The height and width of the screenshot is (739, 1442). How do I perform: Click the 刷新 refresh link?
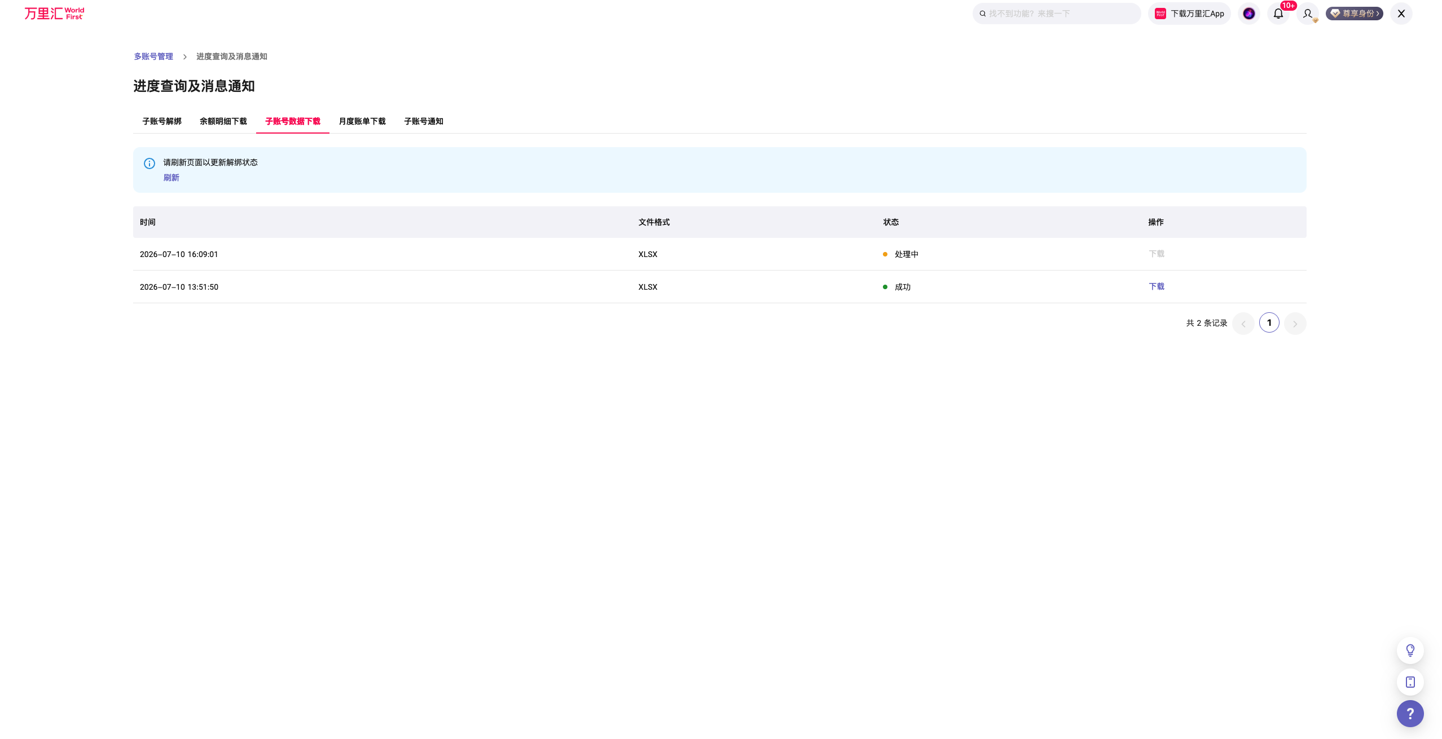click(x=171, y=178)
